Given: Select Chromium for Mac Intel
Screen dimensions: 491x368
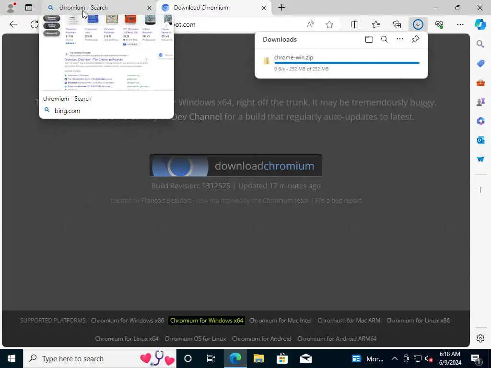Looking at the screenshot, I should pyautogui.click(x=280, y=321).
